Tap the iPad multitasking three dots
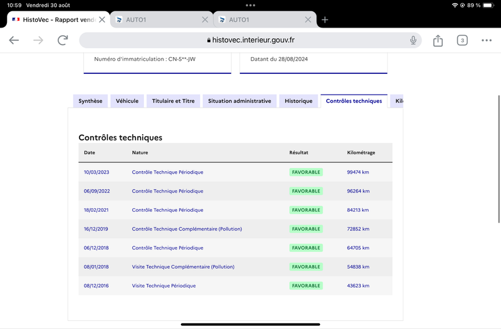 point(250,5)
